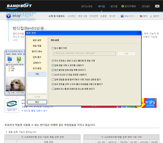
Task: Click the audio folder in the screenshot tree
Action: (x=11, y=67)
